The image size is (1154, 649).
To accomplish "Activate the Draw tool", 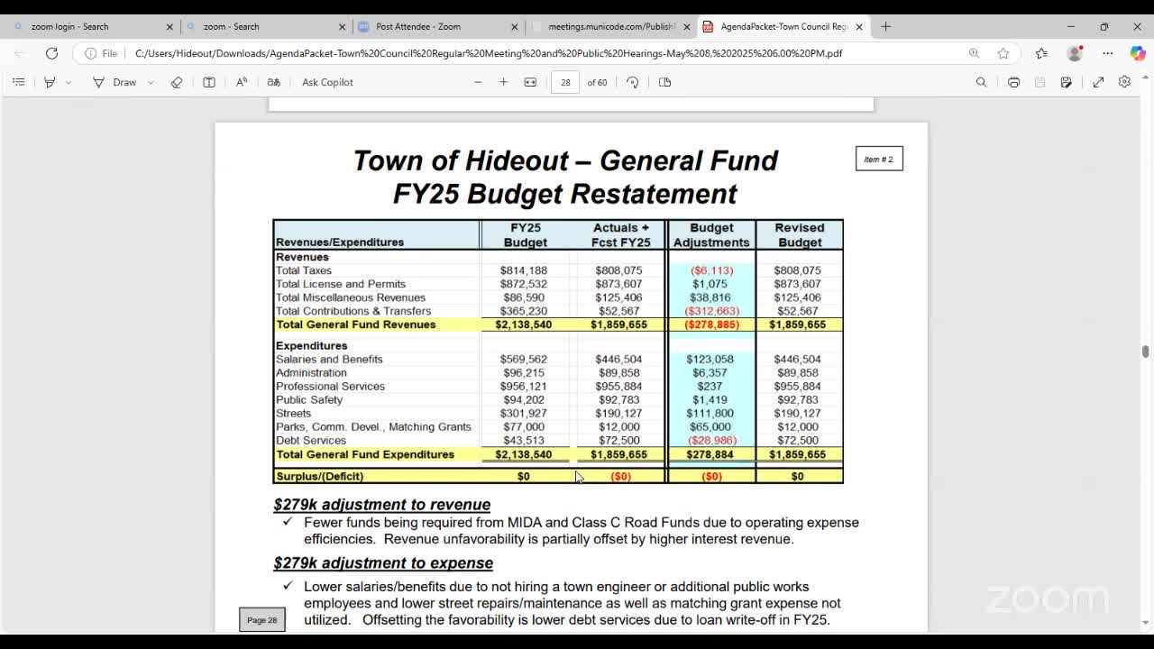I will click(x=114, y=82).
